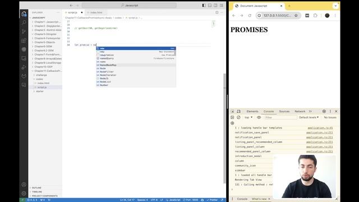Change indentation via Spaces: 4 status item
Image resolution: width=359 pixels, height=202 pixels.
pos(142,200)
